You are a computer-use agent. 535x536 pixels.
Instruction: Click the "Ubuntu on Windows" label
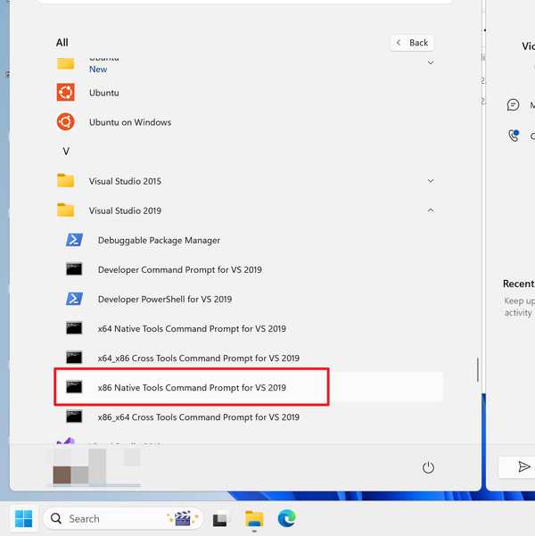pos(130,122)
